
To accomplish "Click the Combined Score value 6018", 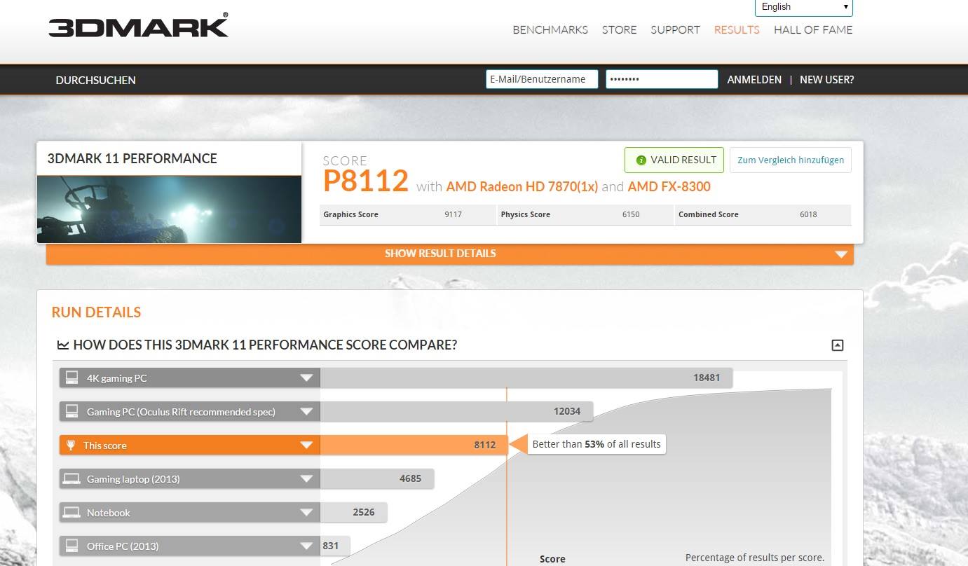I will click(x=808, y=214).
